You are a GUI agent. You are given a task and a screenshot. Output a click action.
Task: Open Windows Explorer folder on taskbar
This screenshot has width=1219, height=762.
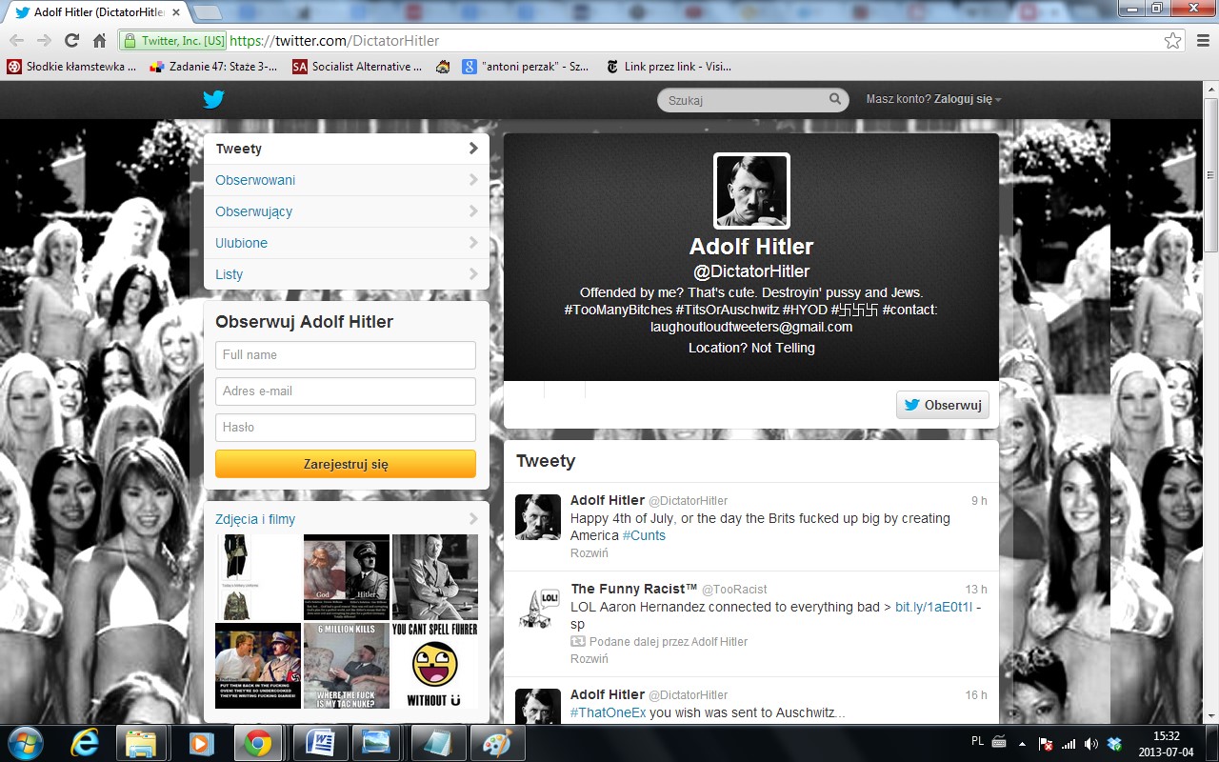142,743
